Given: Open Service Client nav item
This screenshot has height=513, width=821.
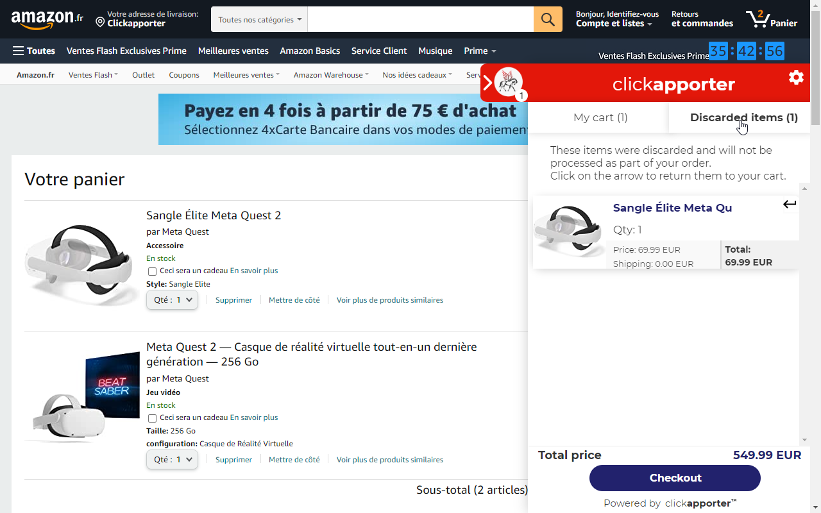Looking at the screenshot, I should coord(379,51).
